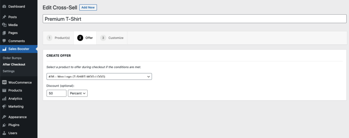Click the Dashboard gauge icon
The image size is (349, 138).
pos(4,6)
